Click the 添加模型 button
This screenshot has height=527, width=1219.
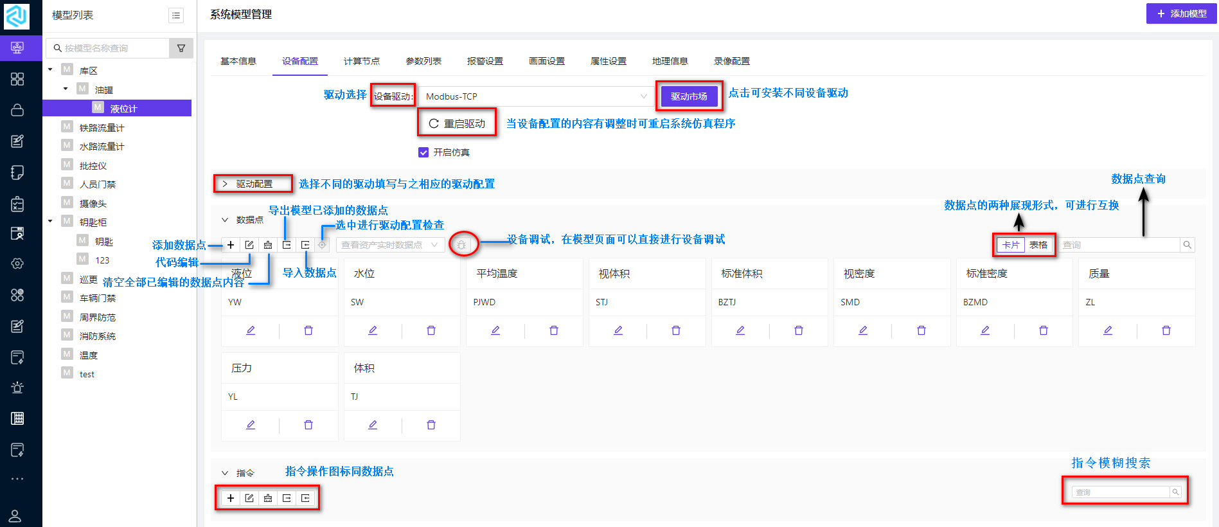pyautogui.click(x=1181, y=13)
